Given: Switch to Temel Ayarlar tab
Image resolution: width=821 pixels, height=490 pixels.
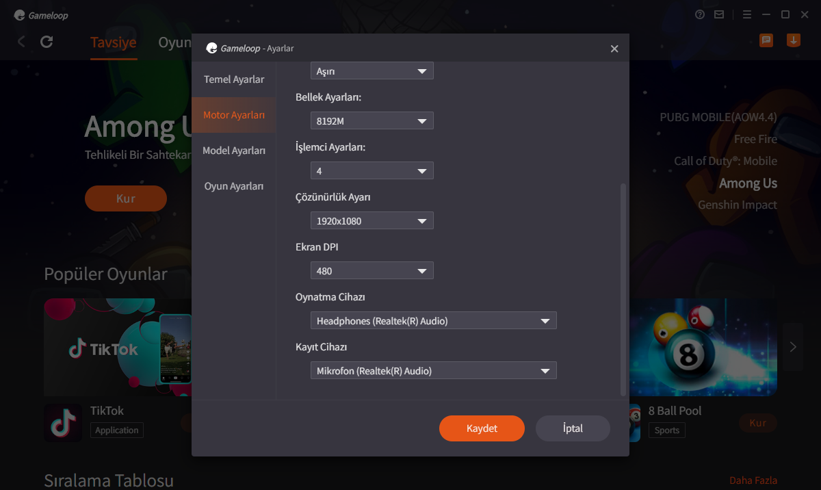Looking at the screenshot, I should click(x=234, y=79).
